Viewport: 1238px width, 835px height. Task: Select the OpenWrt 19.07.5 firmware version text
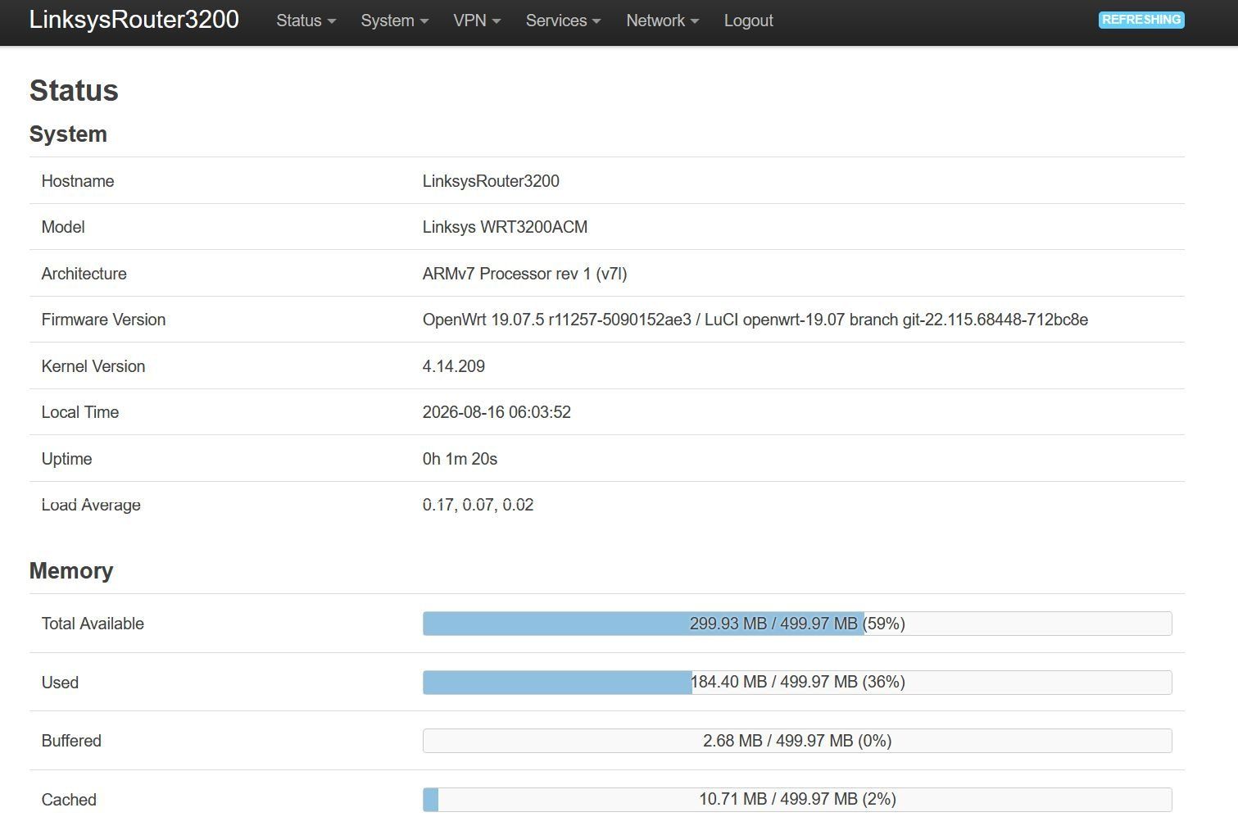click(x=755, y=320)
